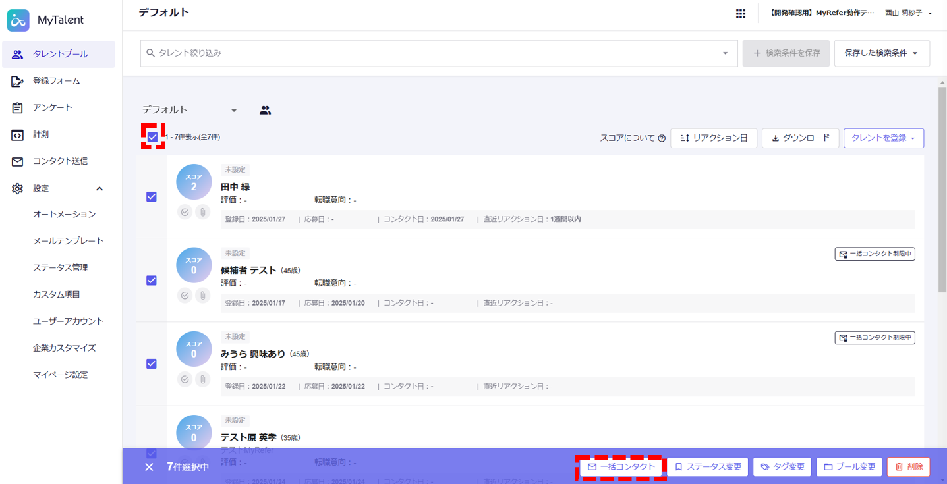Click the help icon beside スコアについて

[x=662, y=138]
